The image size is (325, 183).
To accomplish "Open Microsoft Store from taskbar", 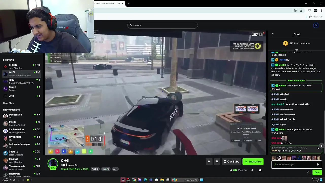I will [156, 180].
